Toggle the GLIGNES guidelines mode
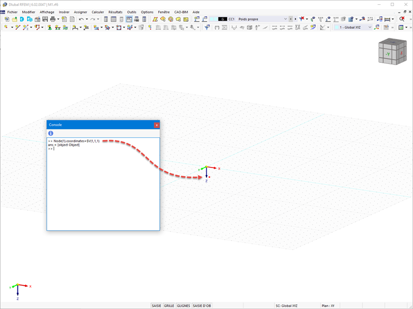413x309 pixels. (183, 306)
